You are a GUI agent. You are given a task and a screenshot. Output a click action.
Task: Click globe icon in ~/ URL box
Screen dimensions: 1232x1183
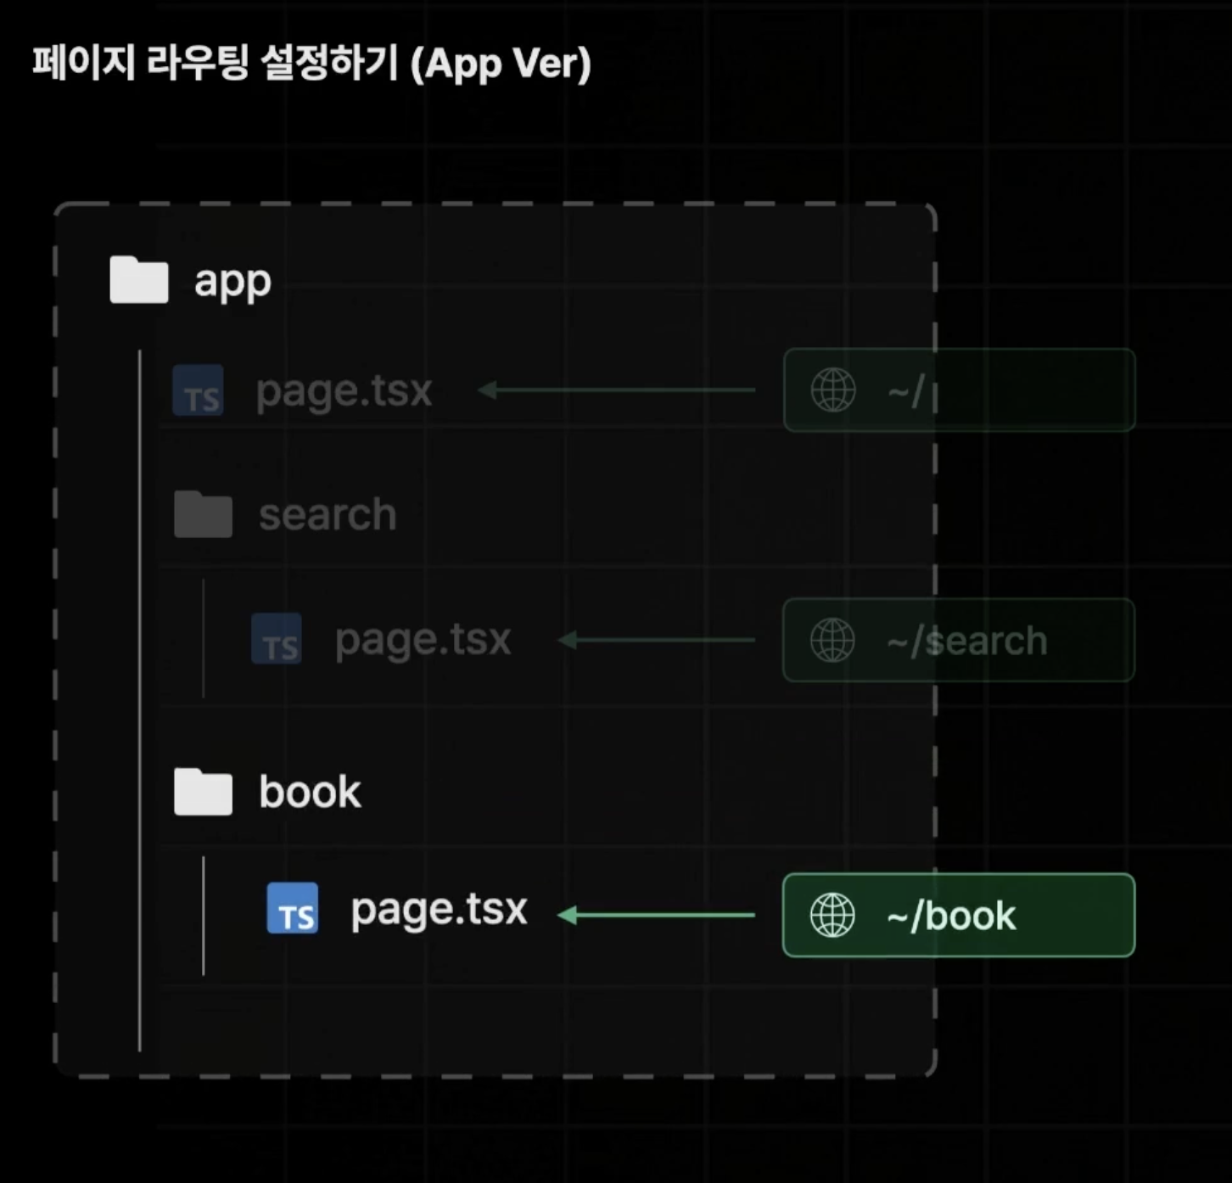(x=833, y=390)
